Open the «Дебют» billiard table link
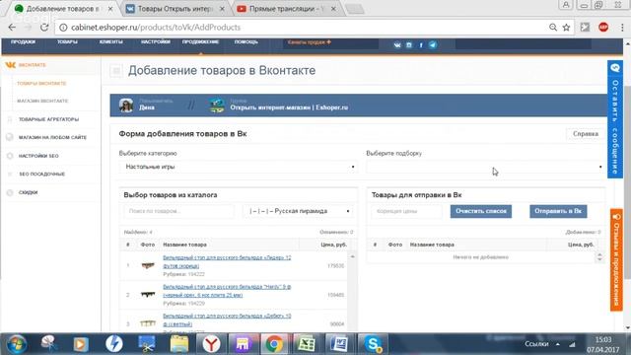This screenshot has height=355, width=631. (227, 319)
